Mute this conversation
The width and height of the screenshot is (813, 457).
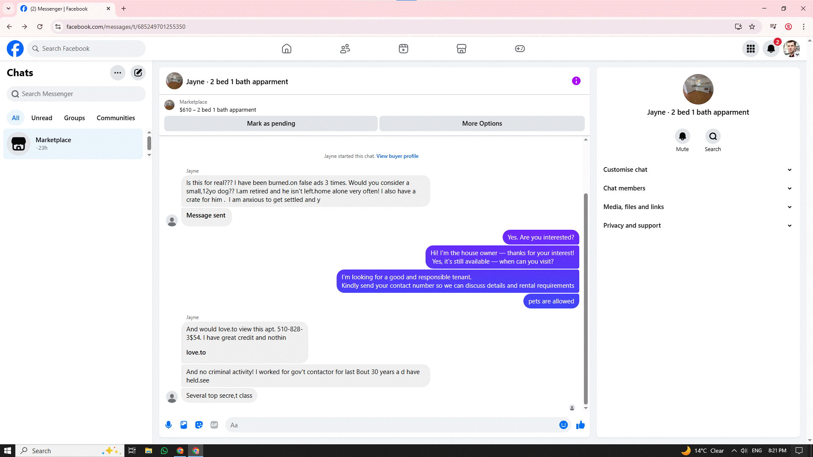(x=682, y=137)
